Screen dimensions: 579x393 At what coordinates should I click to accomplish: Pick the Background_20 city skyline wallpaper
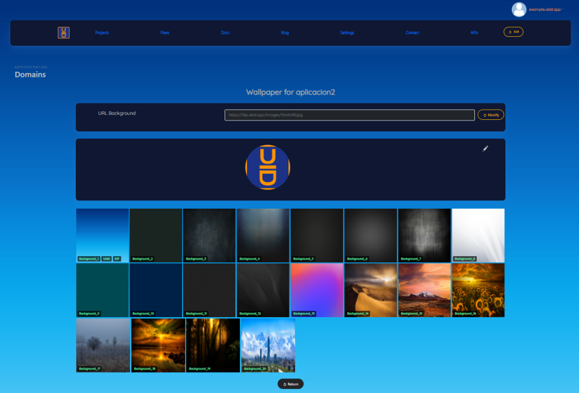coord(268,345)
